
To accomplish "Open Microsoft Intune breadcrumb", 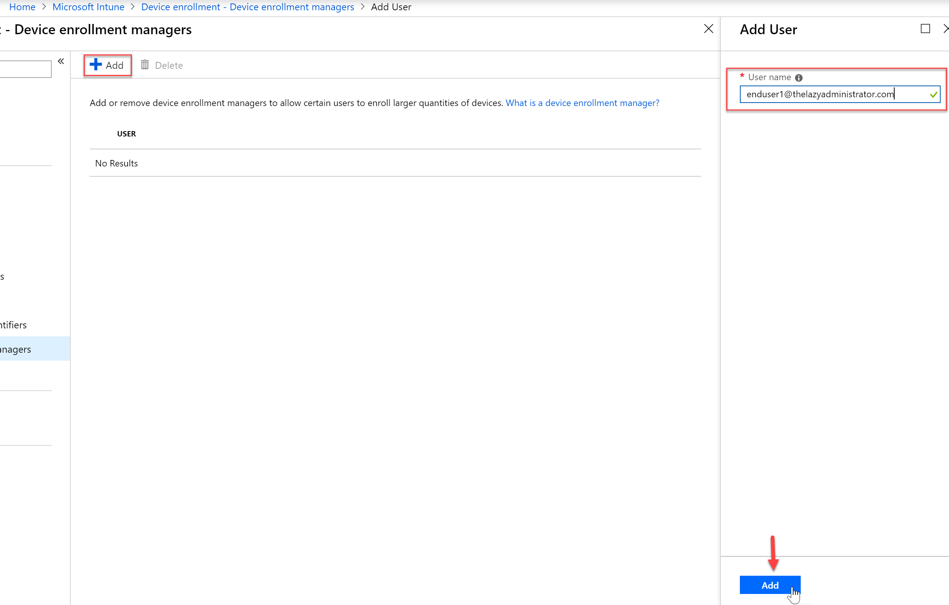I will (88, 7).
